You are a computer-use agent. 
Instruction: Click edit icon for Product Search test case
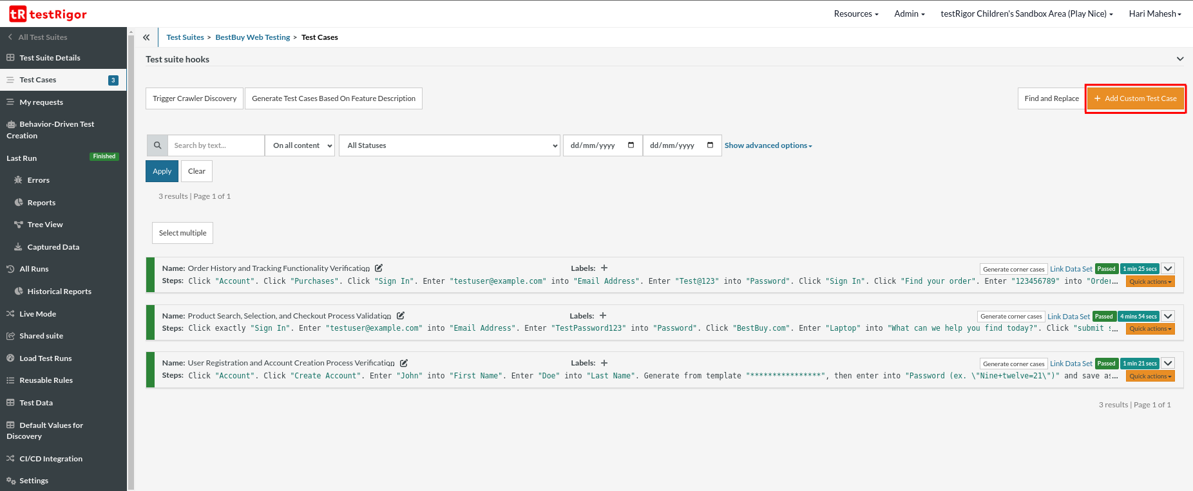tap(401, 316)
